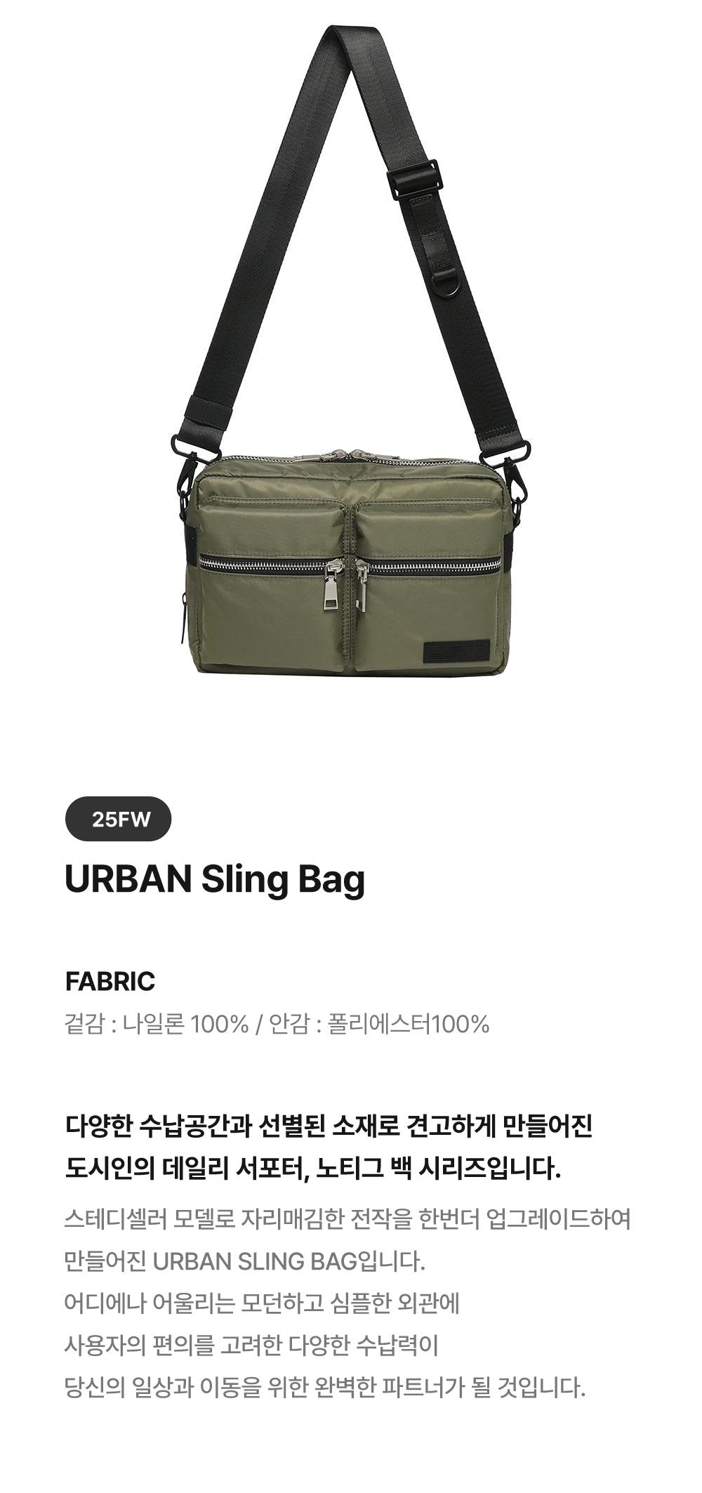Click the FABRIC section heading
This screenshot has width=702, height=1493.
[110, 981]
